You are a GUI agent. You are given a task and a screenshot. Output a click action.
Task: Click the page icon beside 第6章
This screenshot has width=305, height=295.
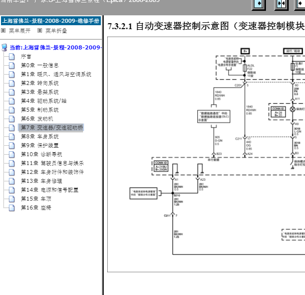click(12, 119)
